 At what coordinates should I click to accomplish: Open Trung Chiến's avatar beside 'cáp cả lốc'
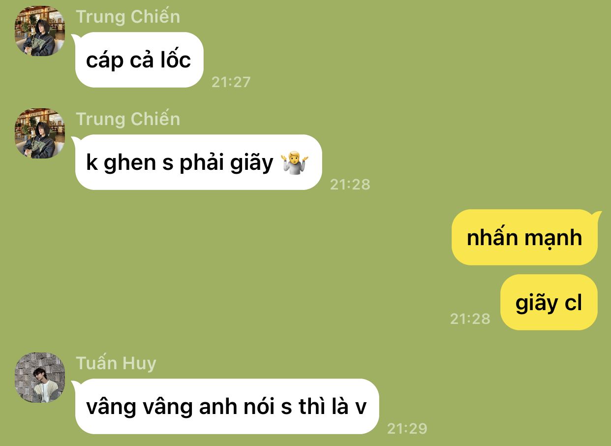[40, 31]
